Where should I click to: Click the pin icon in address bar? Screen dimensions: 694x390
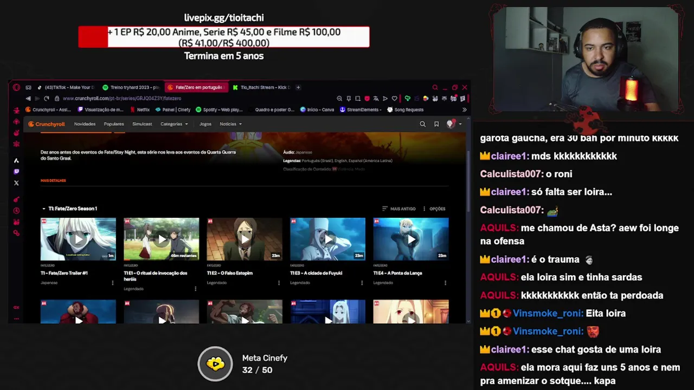pos(349,99)
